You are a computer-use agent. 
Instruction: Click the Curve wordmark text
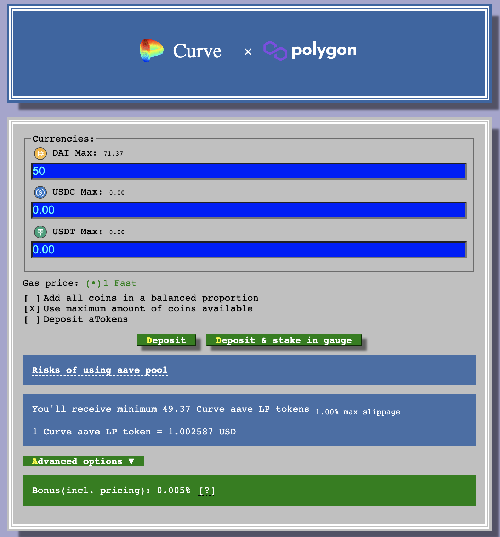pos(197,51)
